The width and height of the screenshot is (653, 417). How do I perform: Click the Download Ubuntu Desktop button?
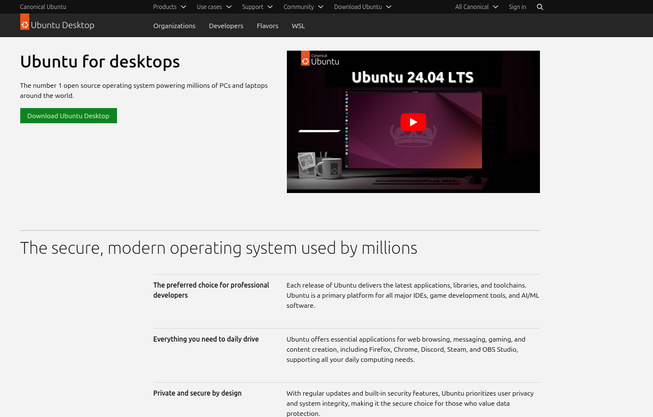point(68,115)
